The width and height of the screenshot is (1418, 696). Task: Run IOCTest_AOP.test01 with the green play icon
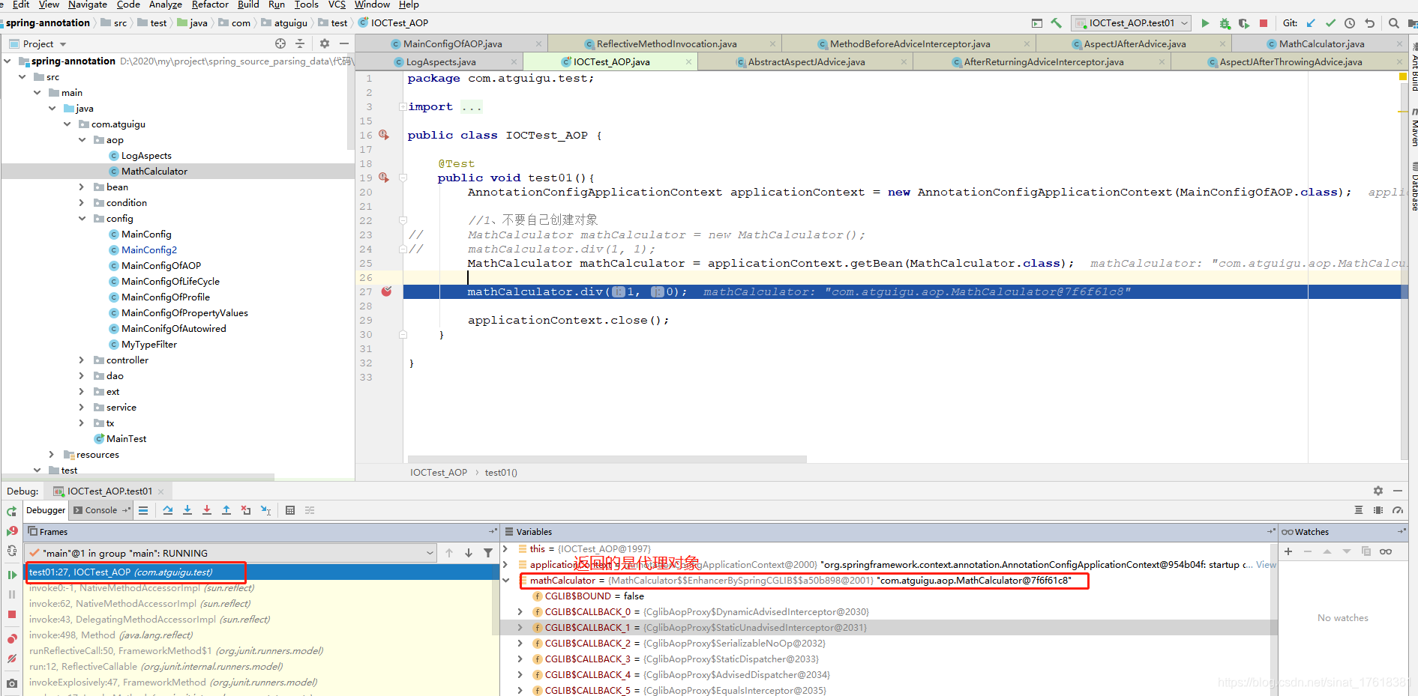pyautogui.click(x=1205, y=23)
